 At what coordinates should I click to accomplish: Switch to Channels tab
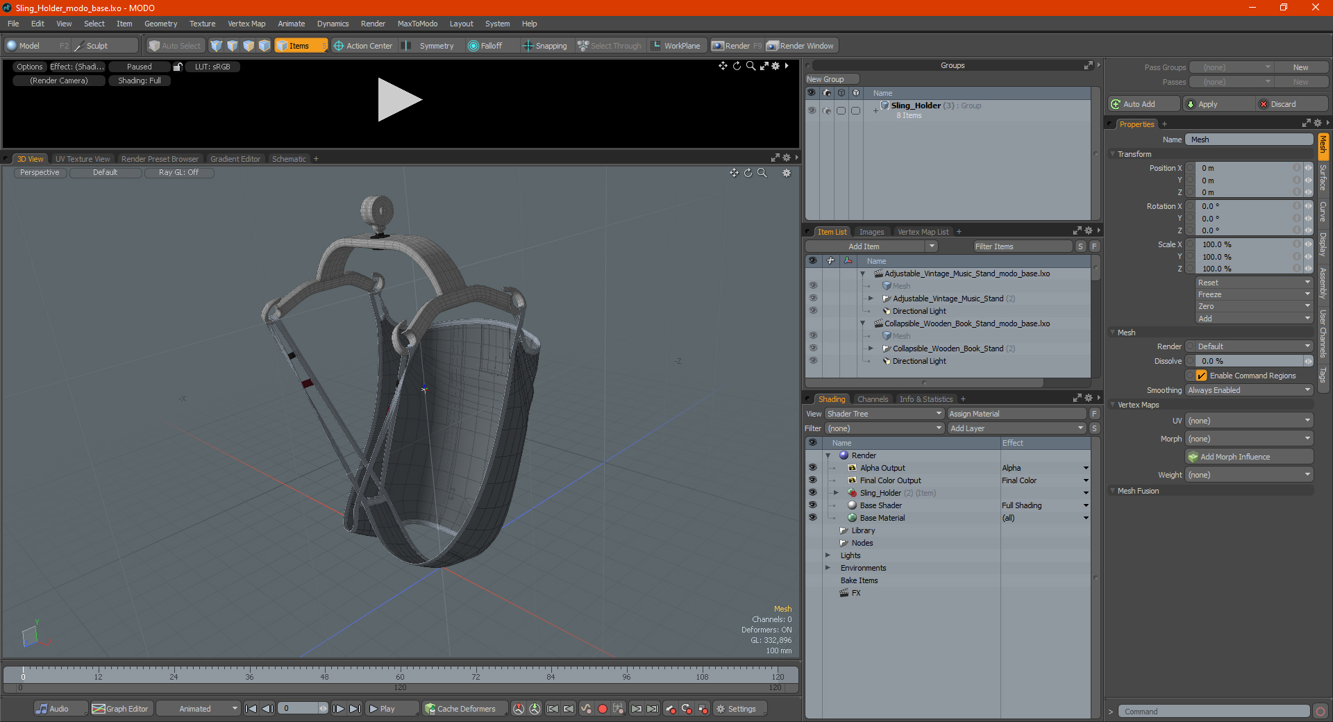click(x=873, y=399)
